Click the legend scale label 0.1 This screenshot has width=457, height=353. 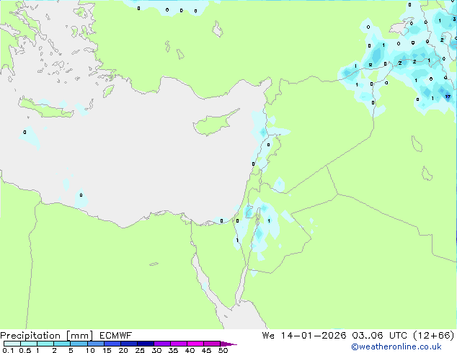[8, 350]
